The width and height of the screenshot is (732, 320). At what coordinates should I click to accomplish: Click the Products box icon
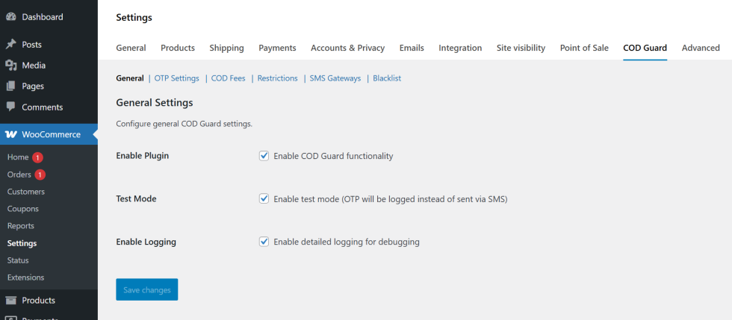coord(11,301)
